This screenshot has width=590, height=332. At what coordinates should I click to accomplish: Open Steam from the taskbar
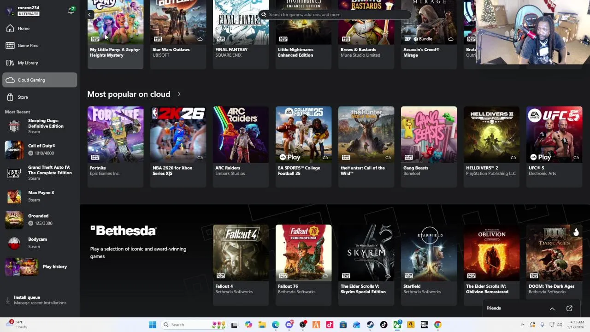point(370,325)
